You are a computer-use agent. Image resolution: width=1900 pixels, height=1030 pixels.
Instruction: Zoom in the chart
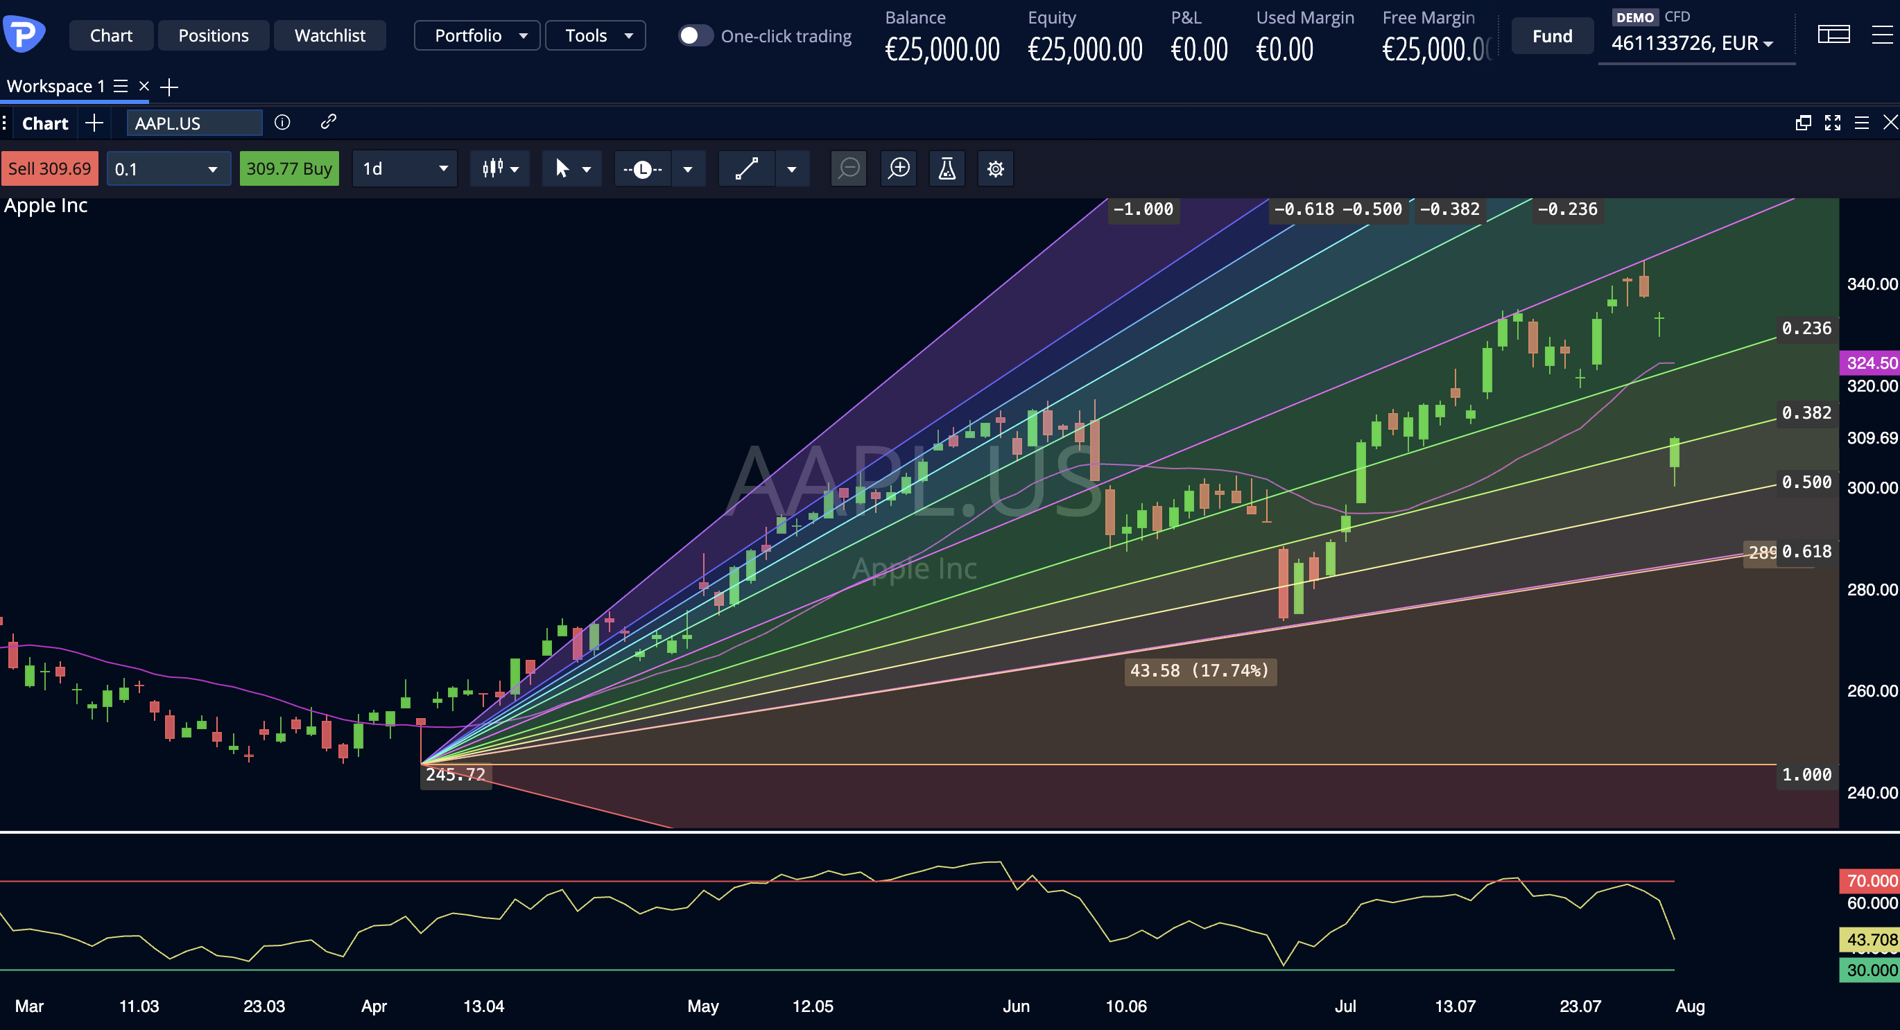pos(899,169)
